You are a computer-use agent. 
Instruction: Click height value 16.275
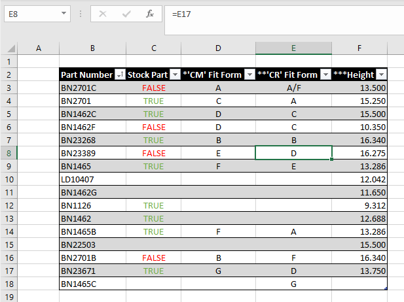373,154
